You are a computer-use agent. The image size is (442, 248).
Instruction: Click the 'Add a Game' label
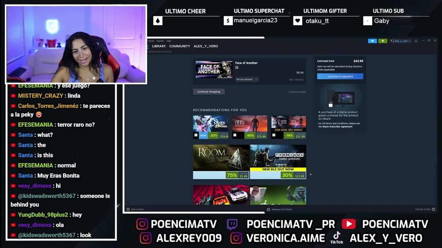(137, 209)
